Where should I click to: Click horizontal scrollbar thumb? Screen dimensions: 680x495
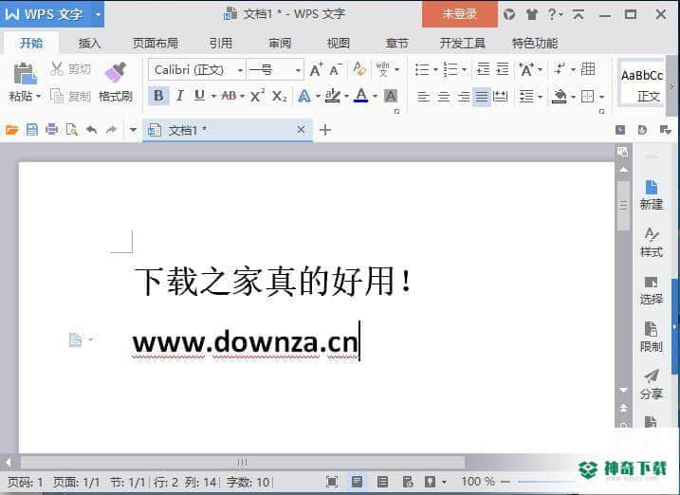[x=243, y=462]
